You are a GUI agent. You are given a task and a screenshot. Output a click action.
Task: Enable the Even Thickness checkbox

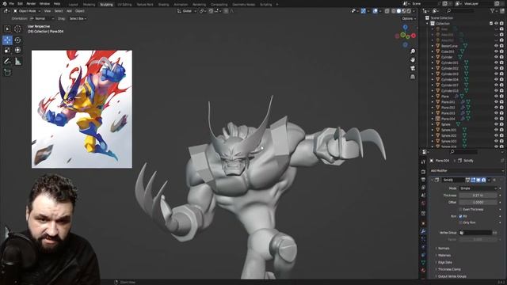(461, 209)
